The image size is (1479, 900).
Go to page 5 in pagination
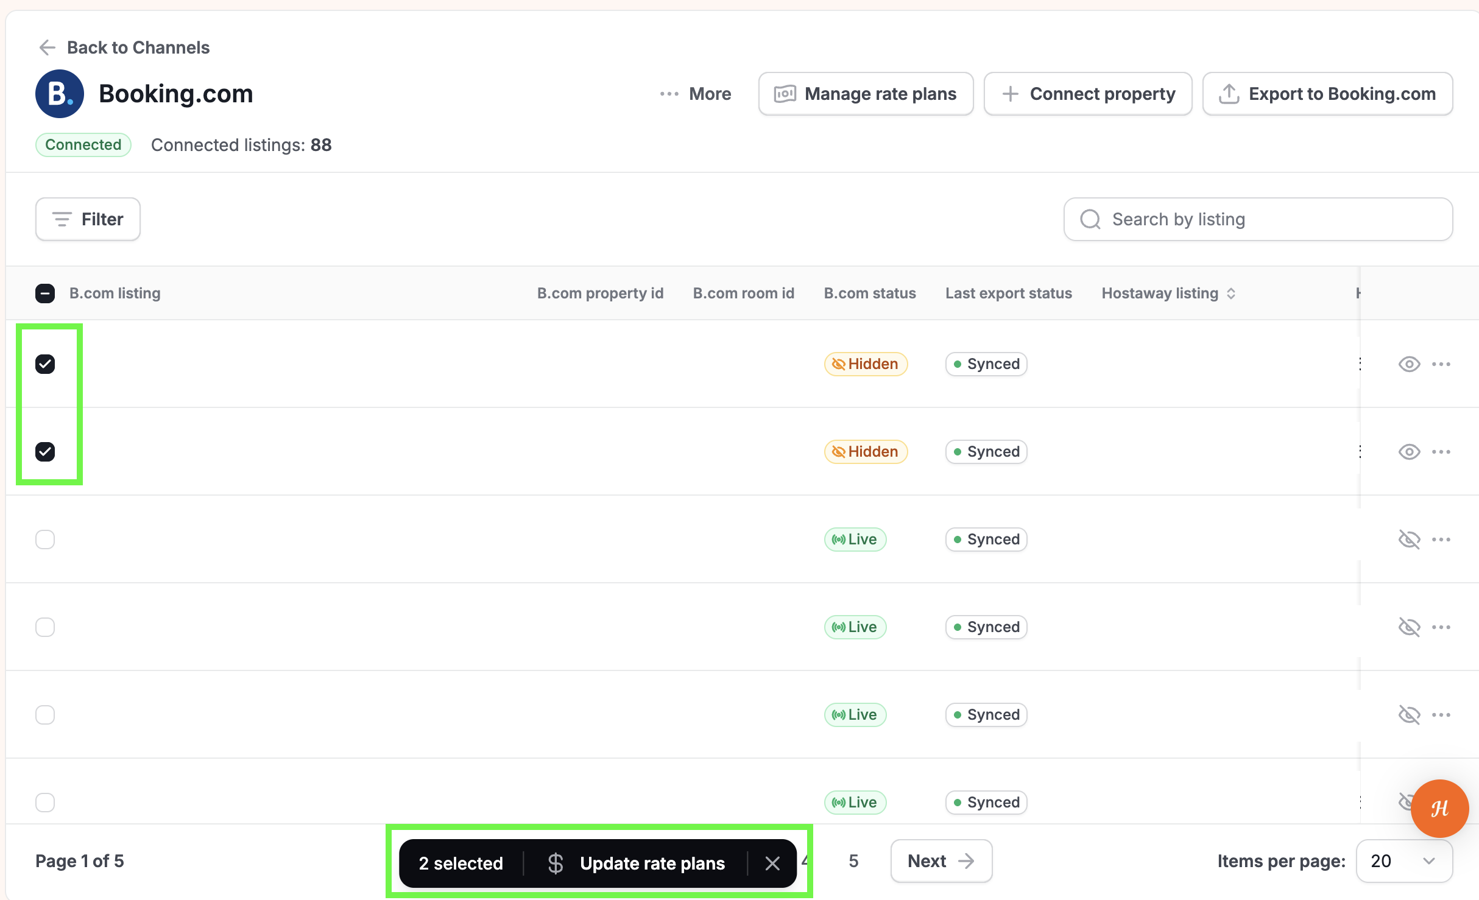853,861
